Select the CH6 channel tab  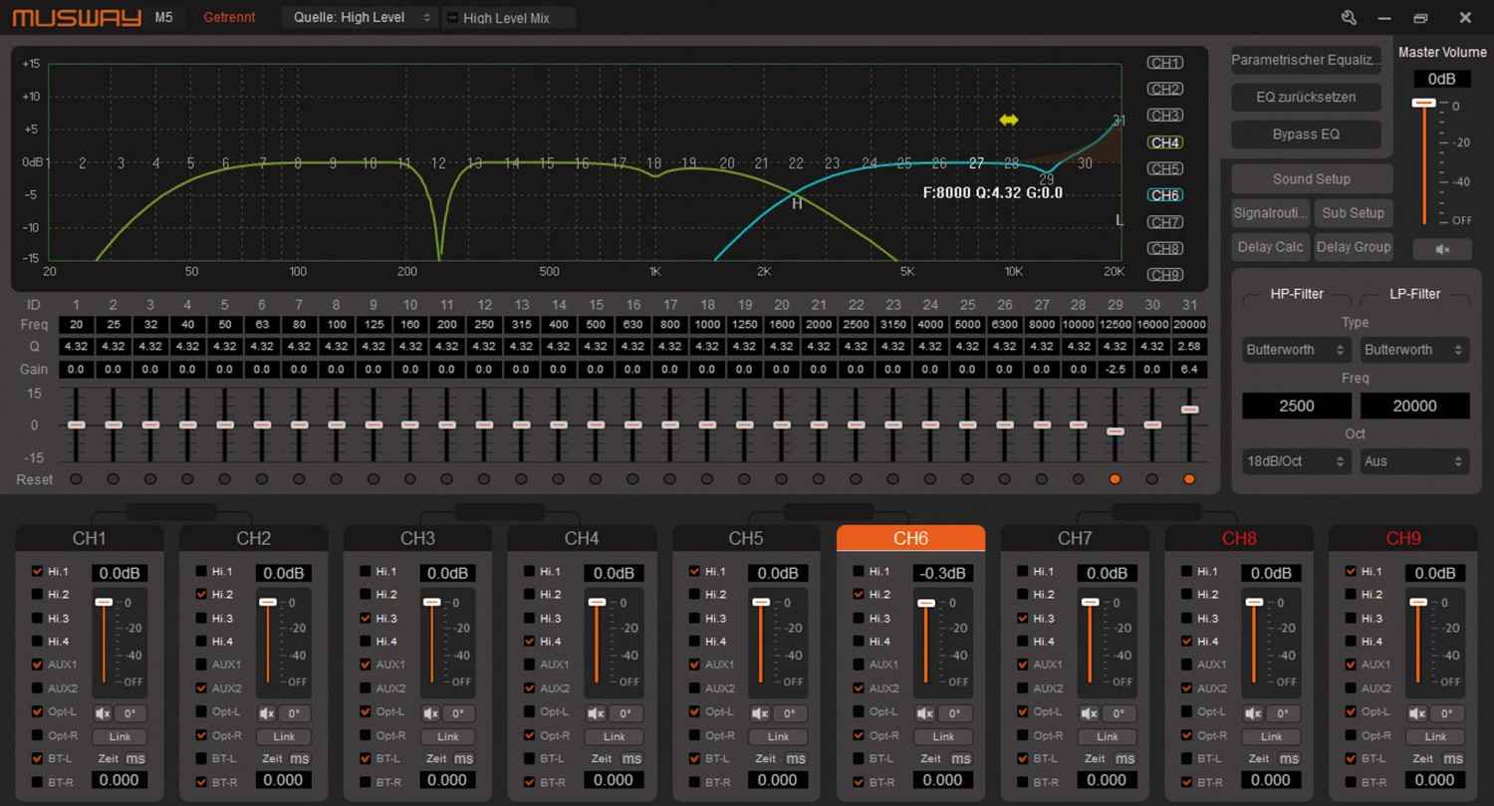pos(910,538)
